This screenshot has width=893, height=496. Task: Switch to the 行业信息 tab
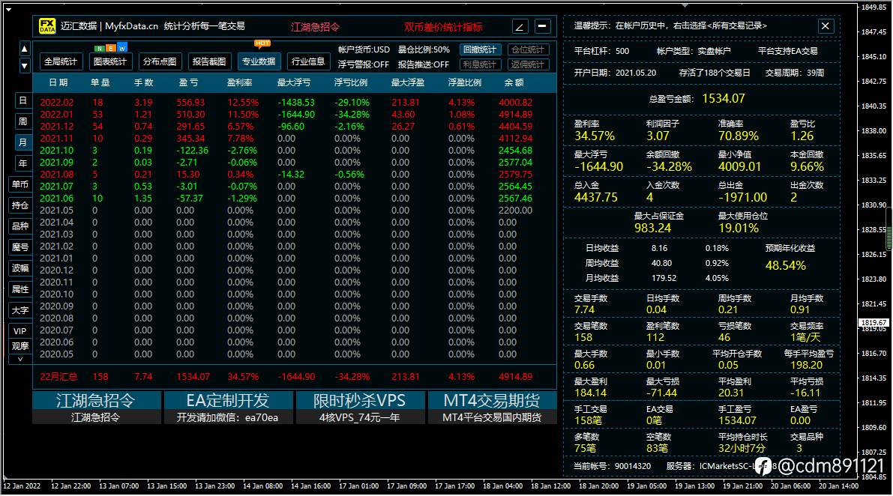(308, 61)
